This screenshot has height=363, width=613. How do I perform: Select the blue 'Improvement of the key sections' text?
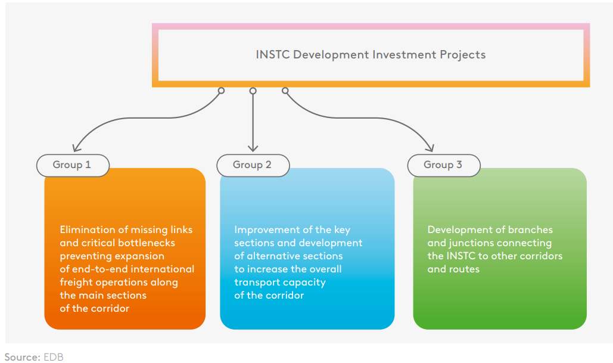[x=298, y=262]
